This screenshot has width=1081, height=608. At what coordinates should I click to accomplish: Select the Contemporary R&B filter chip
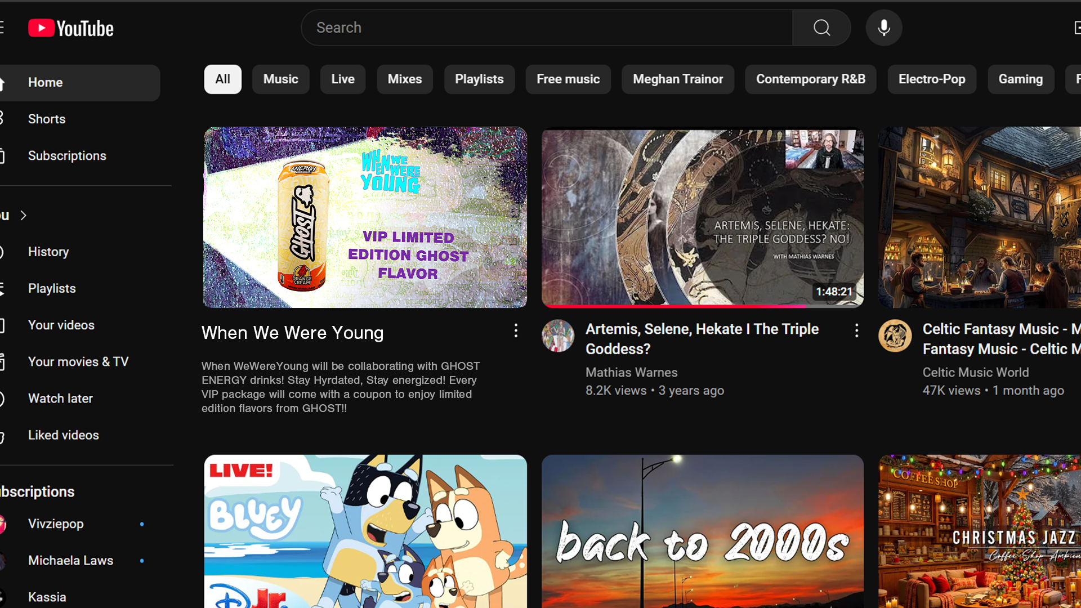coord(811,79)
